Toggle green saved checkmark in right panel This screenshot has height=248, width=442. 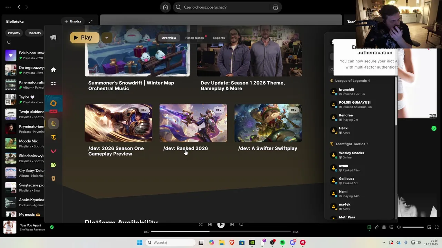434,128
